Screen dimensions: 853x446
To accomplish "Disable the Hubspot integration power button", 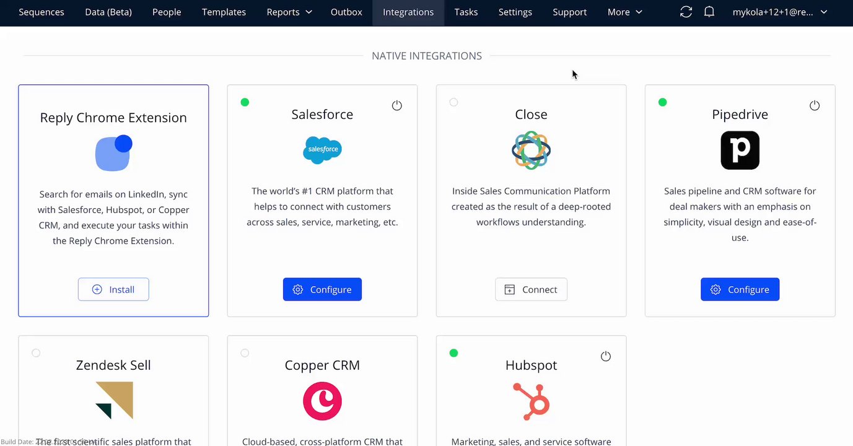I will pos(606,356).
